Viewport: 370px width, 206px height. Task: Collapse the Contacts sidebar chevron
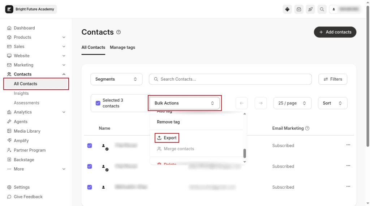pos(64,74)
